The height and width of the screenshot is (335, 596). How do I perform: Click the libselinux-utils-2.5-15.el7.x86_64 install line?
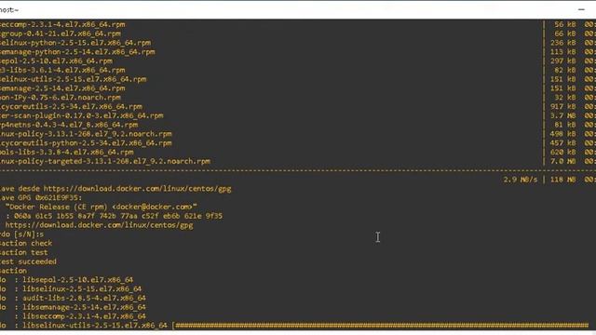95,325
